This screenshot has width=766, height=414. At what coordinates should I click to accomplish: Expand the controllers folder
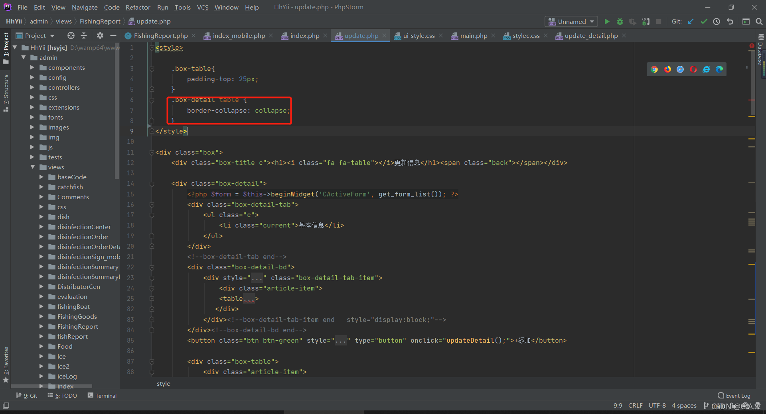[x=32, y=87]
